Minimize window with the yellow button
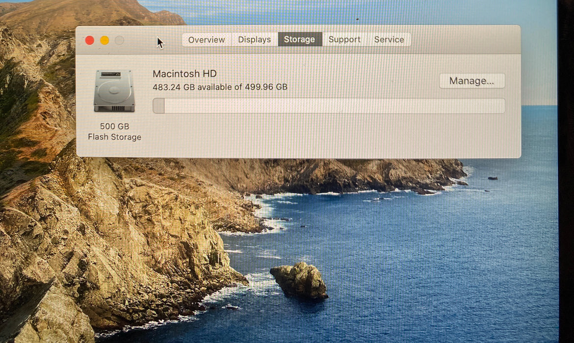The height and width of the screenshot is (343, 574). (x=104, y=40)
